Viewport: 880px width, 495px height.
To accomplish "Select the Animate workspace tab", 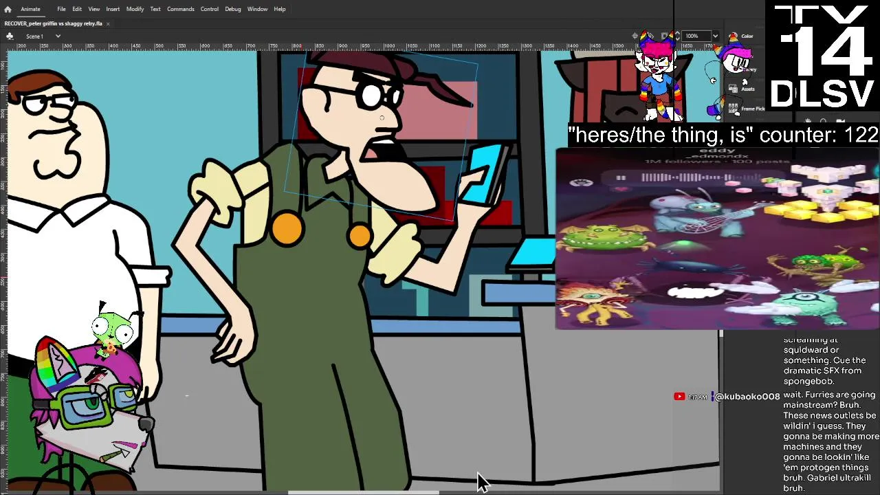I will [x=30, y=9].
